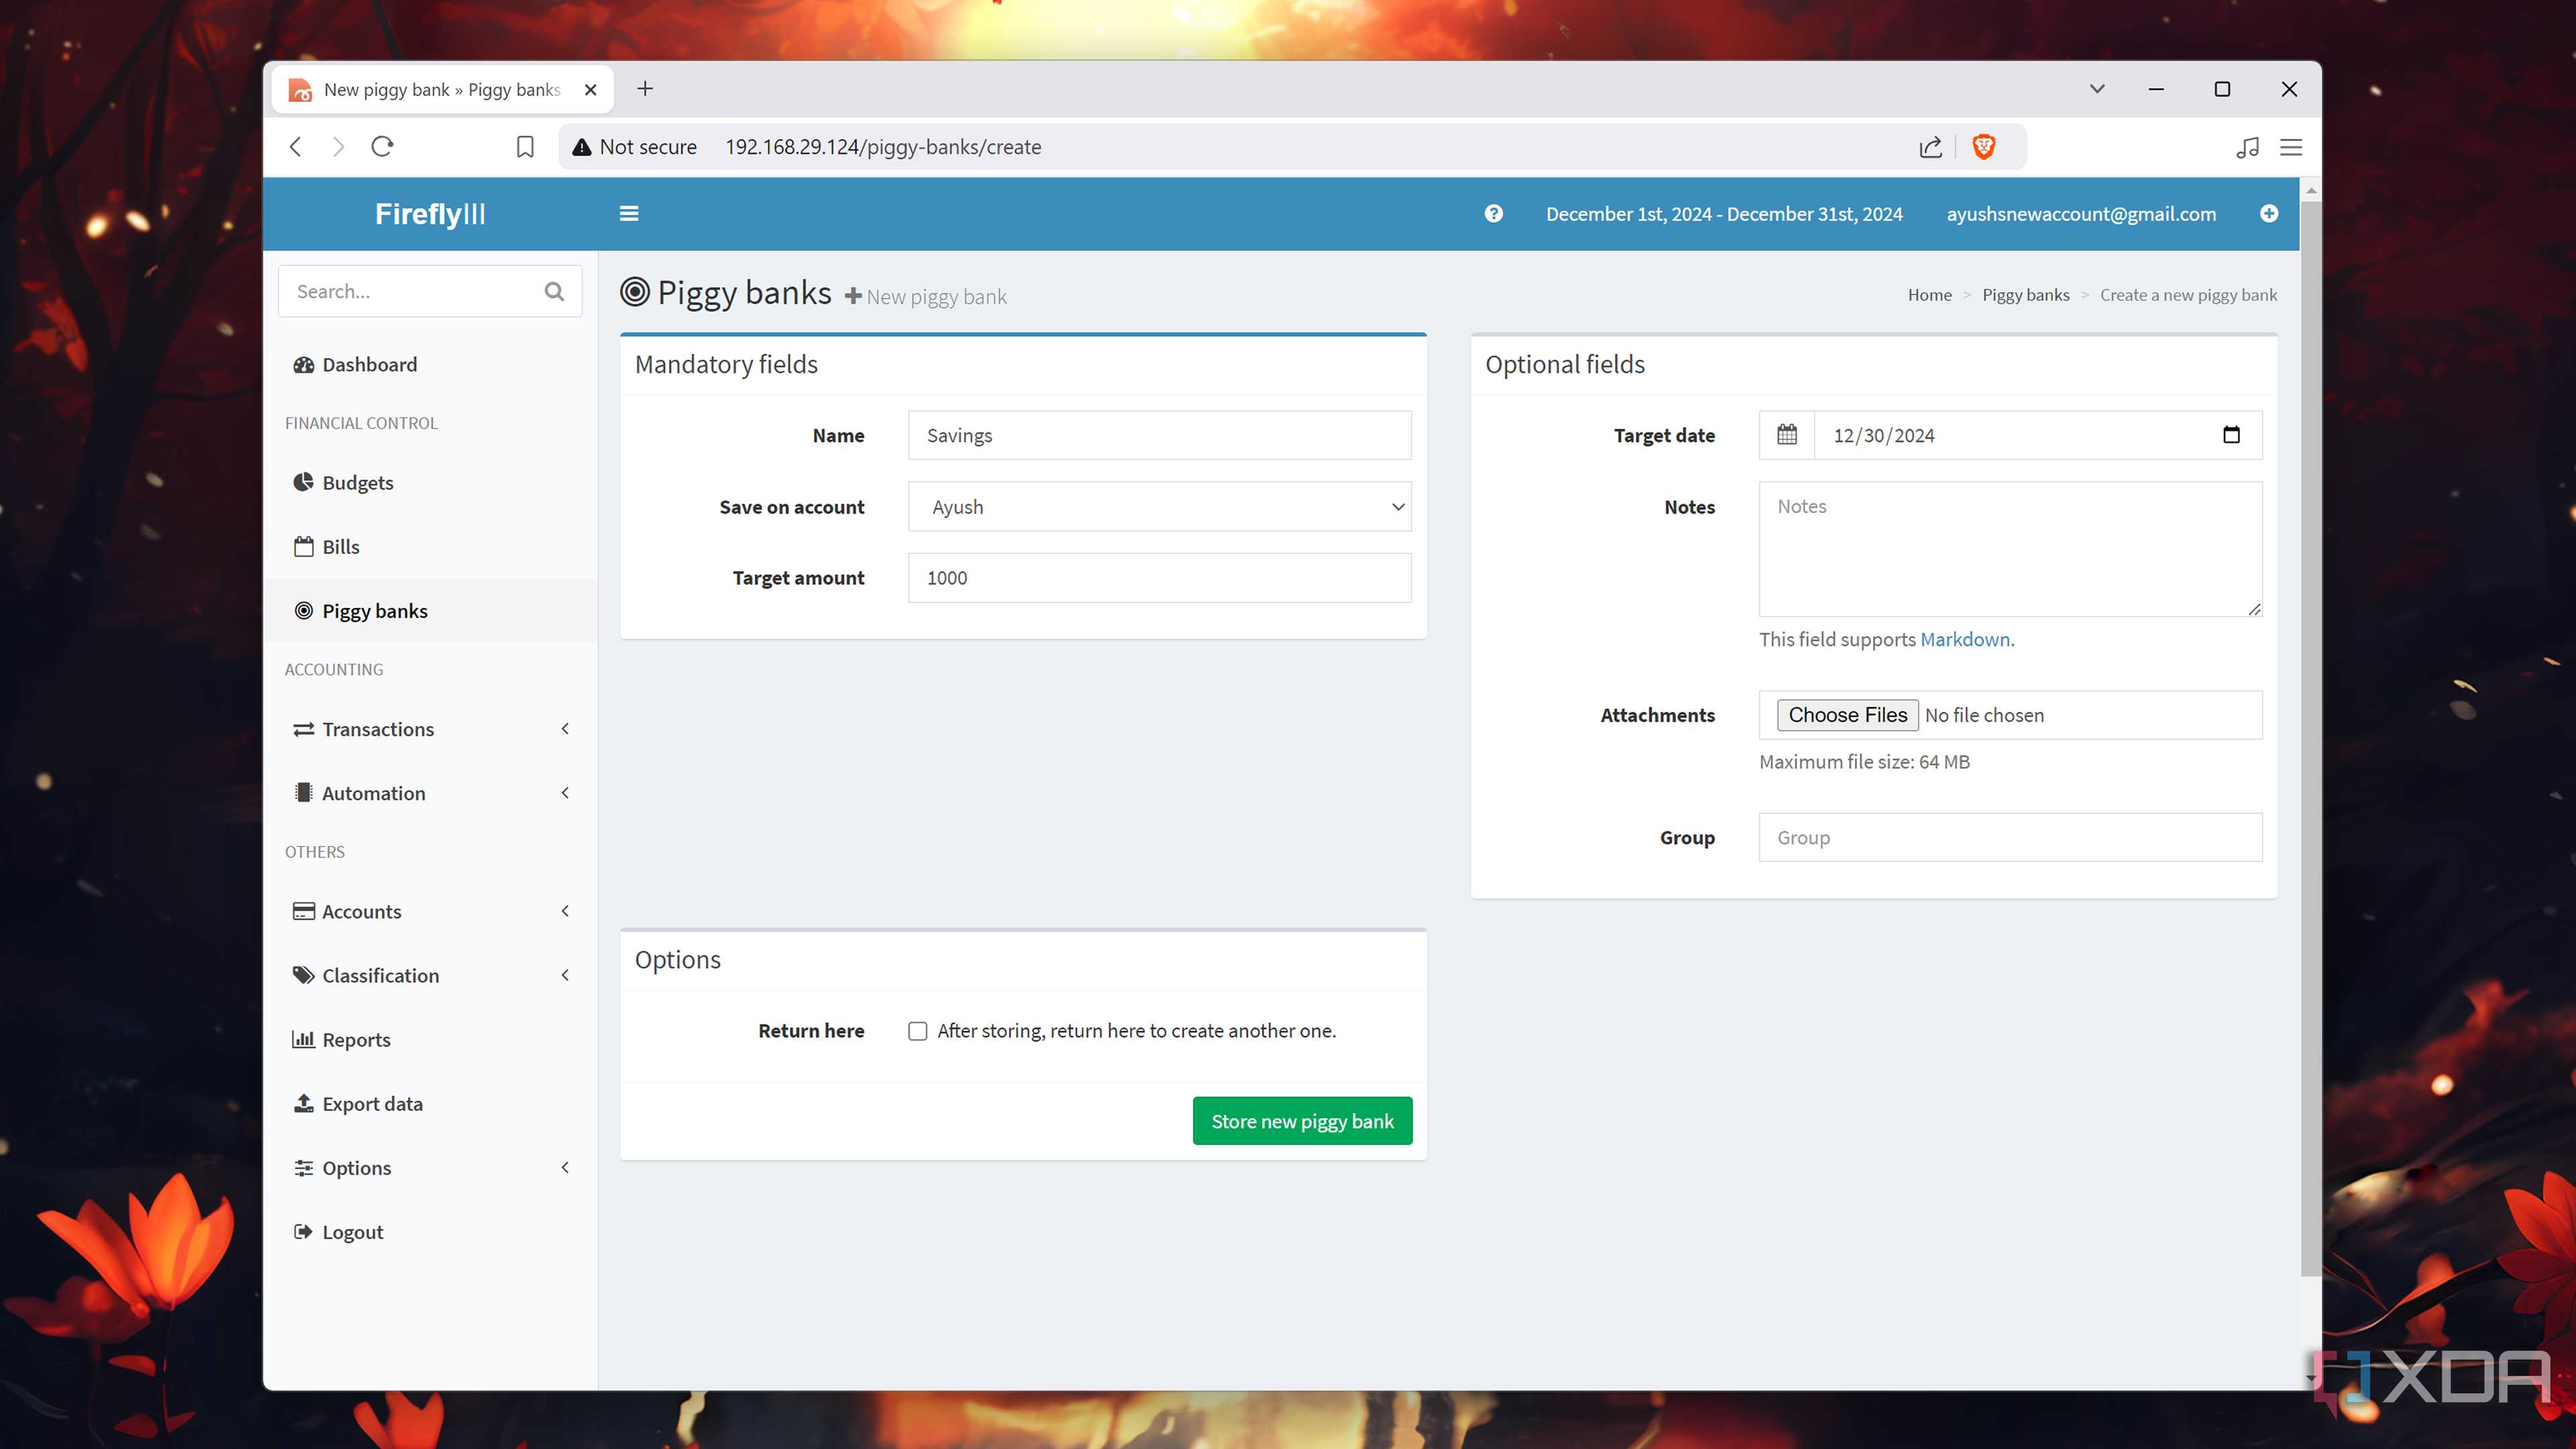This screenshot has height=1449, width=2576.
Task: Reload the page with refresh icon
Action: point(382,147)
